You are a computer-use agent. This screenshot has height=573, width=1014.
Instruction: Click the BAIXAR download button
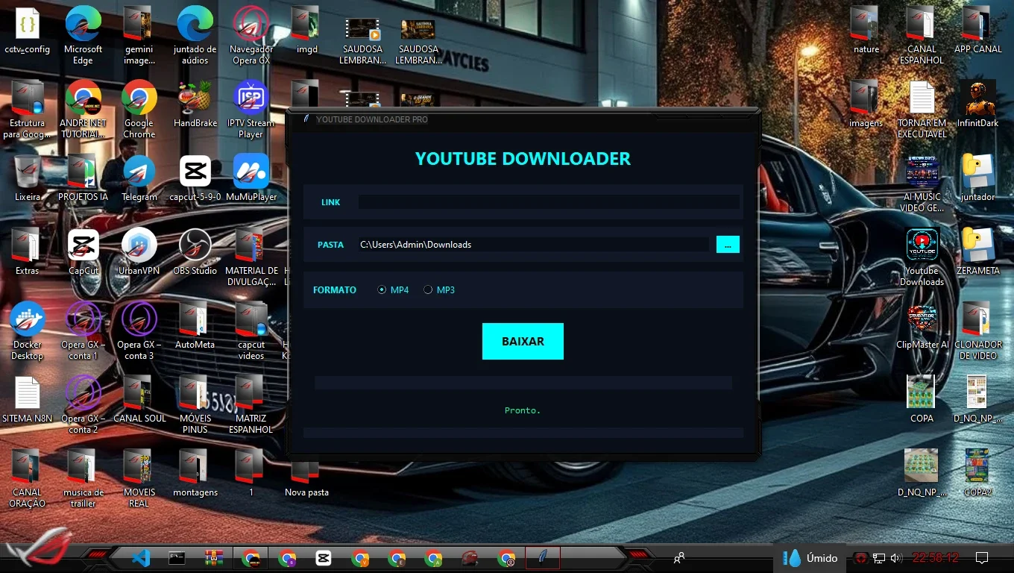pyautogui.click(x=523, y=341)
